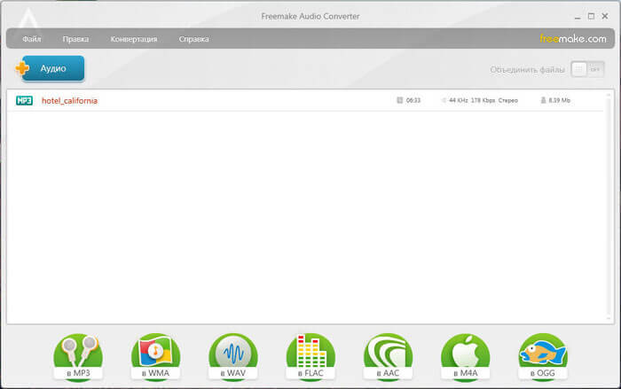The height and width of the screenshot is (389, 621).
Task: Select the hotel_california file name
Action: (x=69, y=101)
